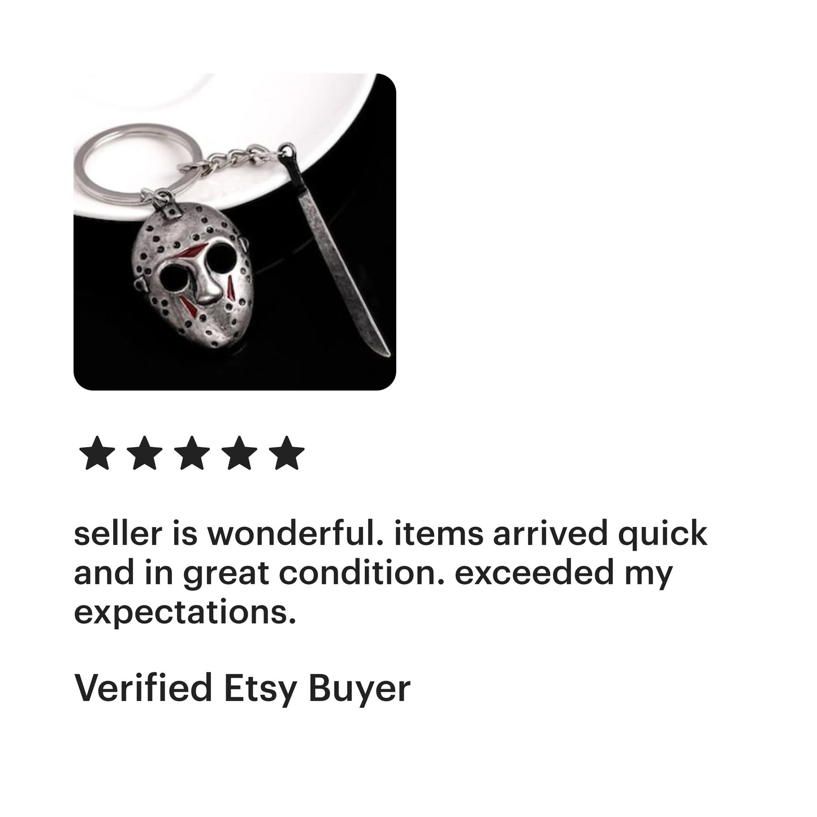The height and width of the screenshot is (817, 817).
Task: Click the review line starting seller is wonderful
Action: [x=391, y=534]
